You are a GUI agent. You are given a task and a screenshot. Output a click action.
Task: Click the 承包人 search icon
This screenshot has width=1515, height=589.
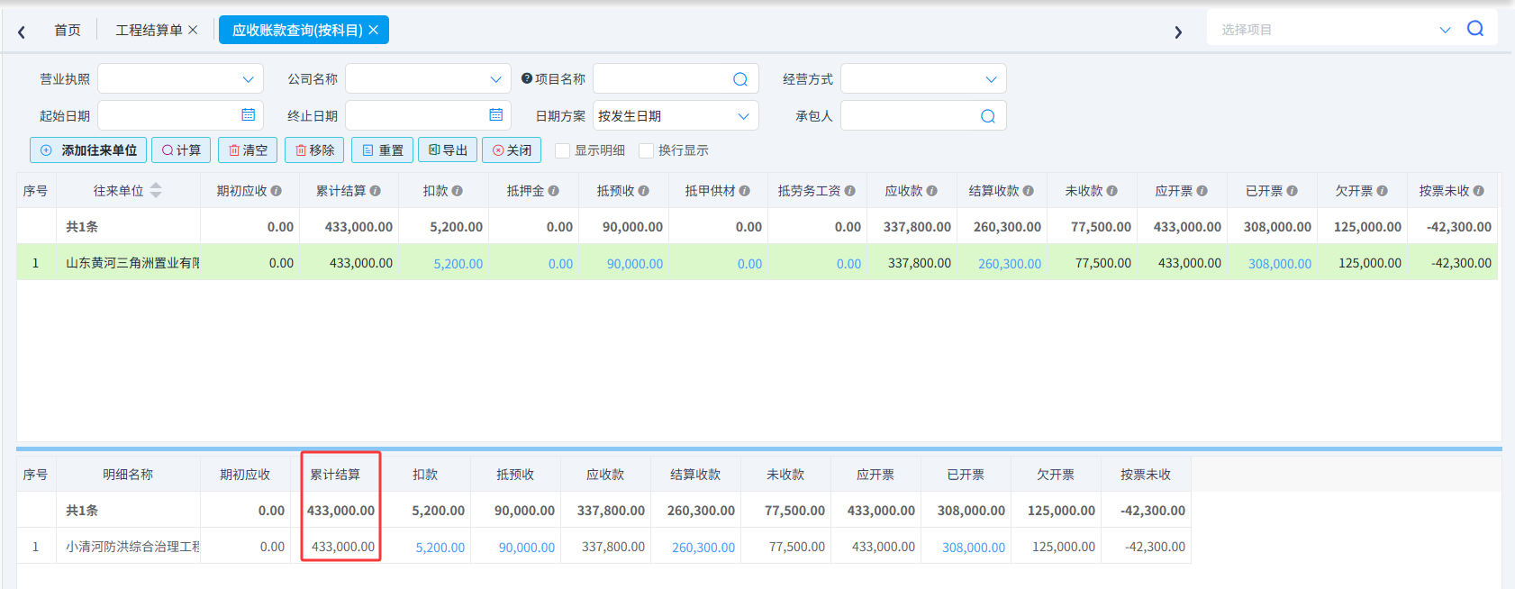(988, 116)
